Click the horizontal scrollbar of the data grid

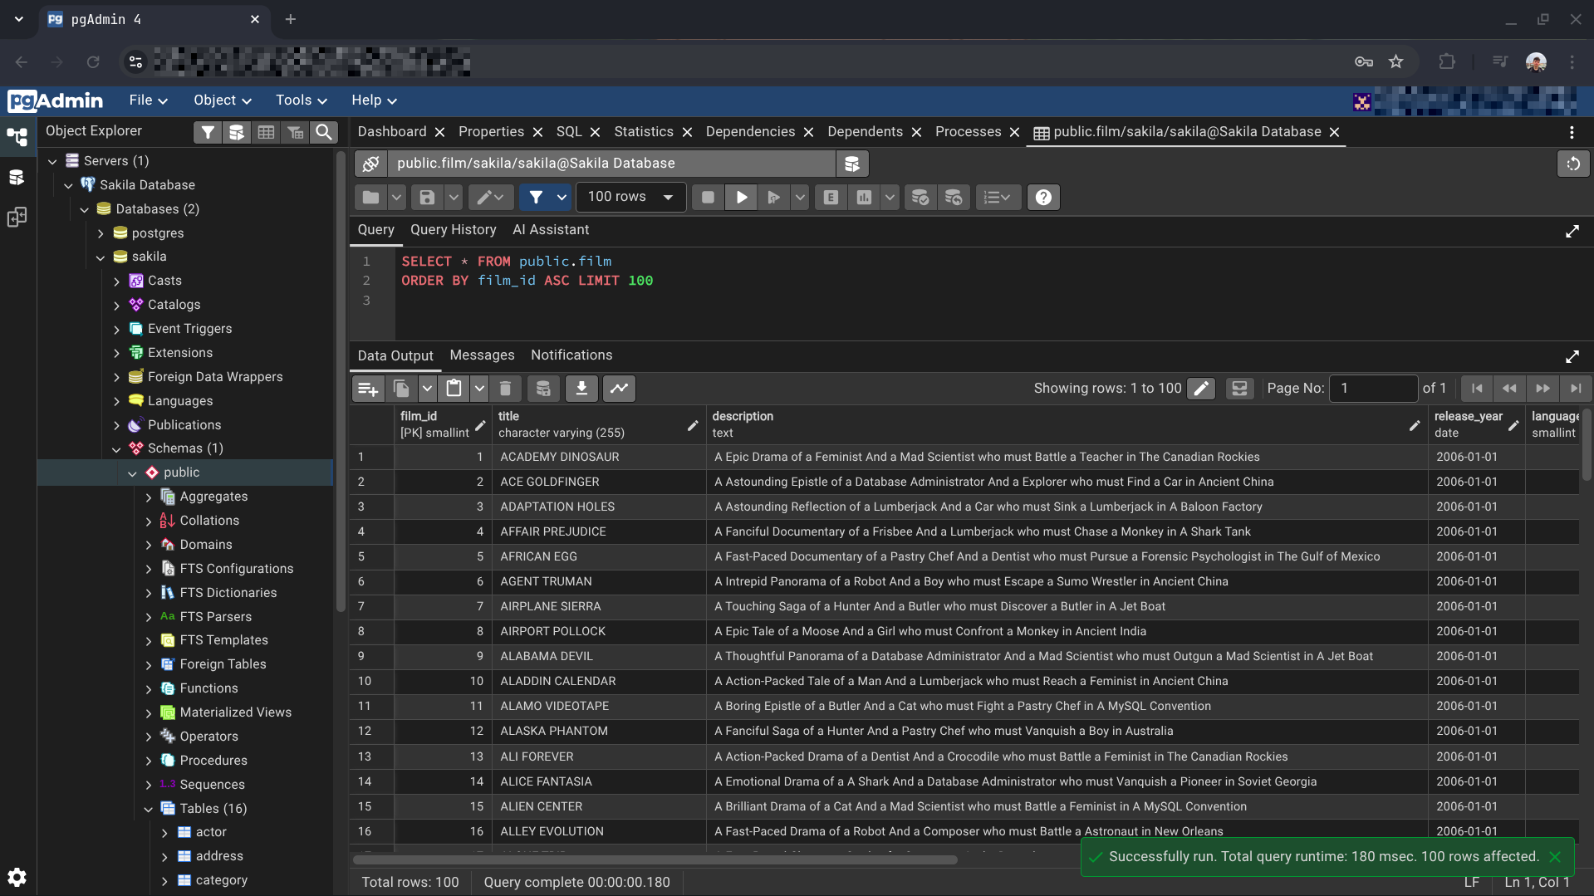(x=655, y=859)
